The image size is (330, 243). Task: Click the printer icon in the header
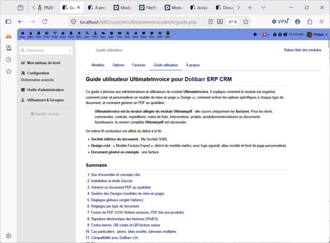coord(280,34)
